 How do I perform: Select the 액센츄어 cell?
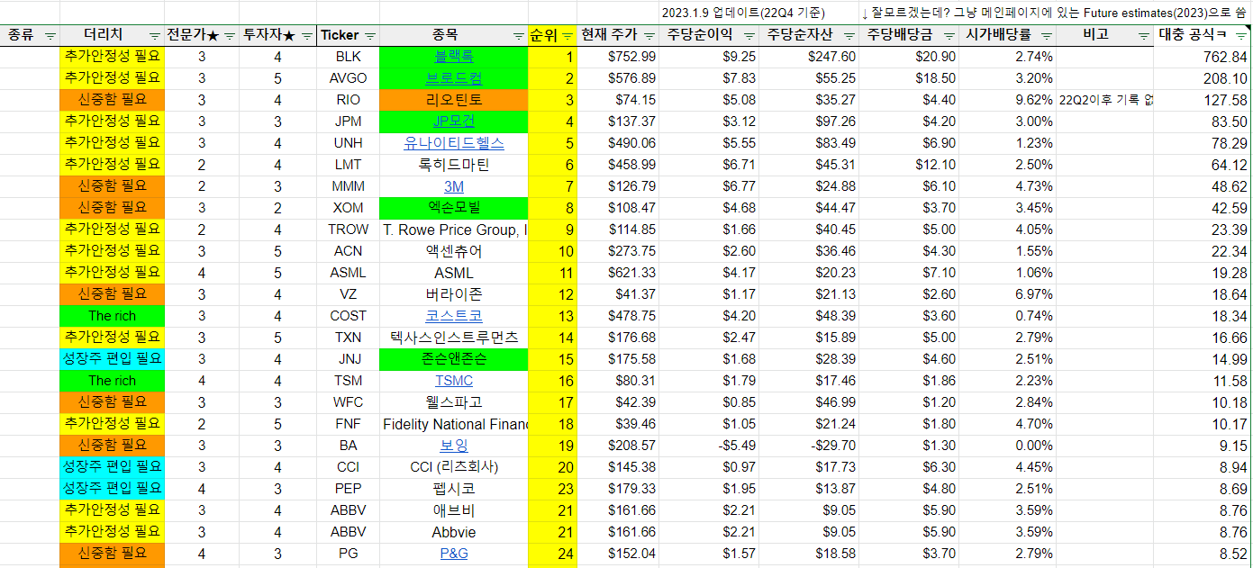[453, 251]
